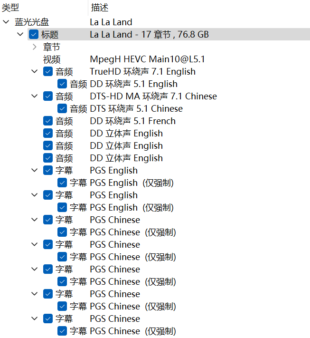This screenshot has height=338, width=310.
Task: Toggle the TrueHD 环绕声 7.1 English audio checkbox
Action: [x=48, y=72]
